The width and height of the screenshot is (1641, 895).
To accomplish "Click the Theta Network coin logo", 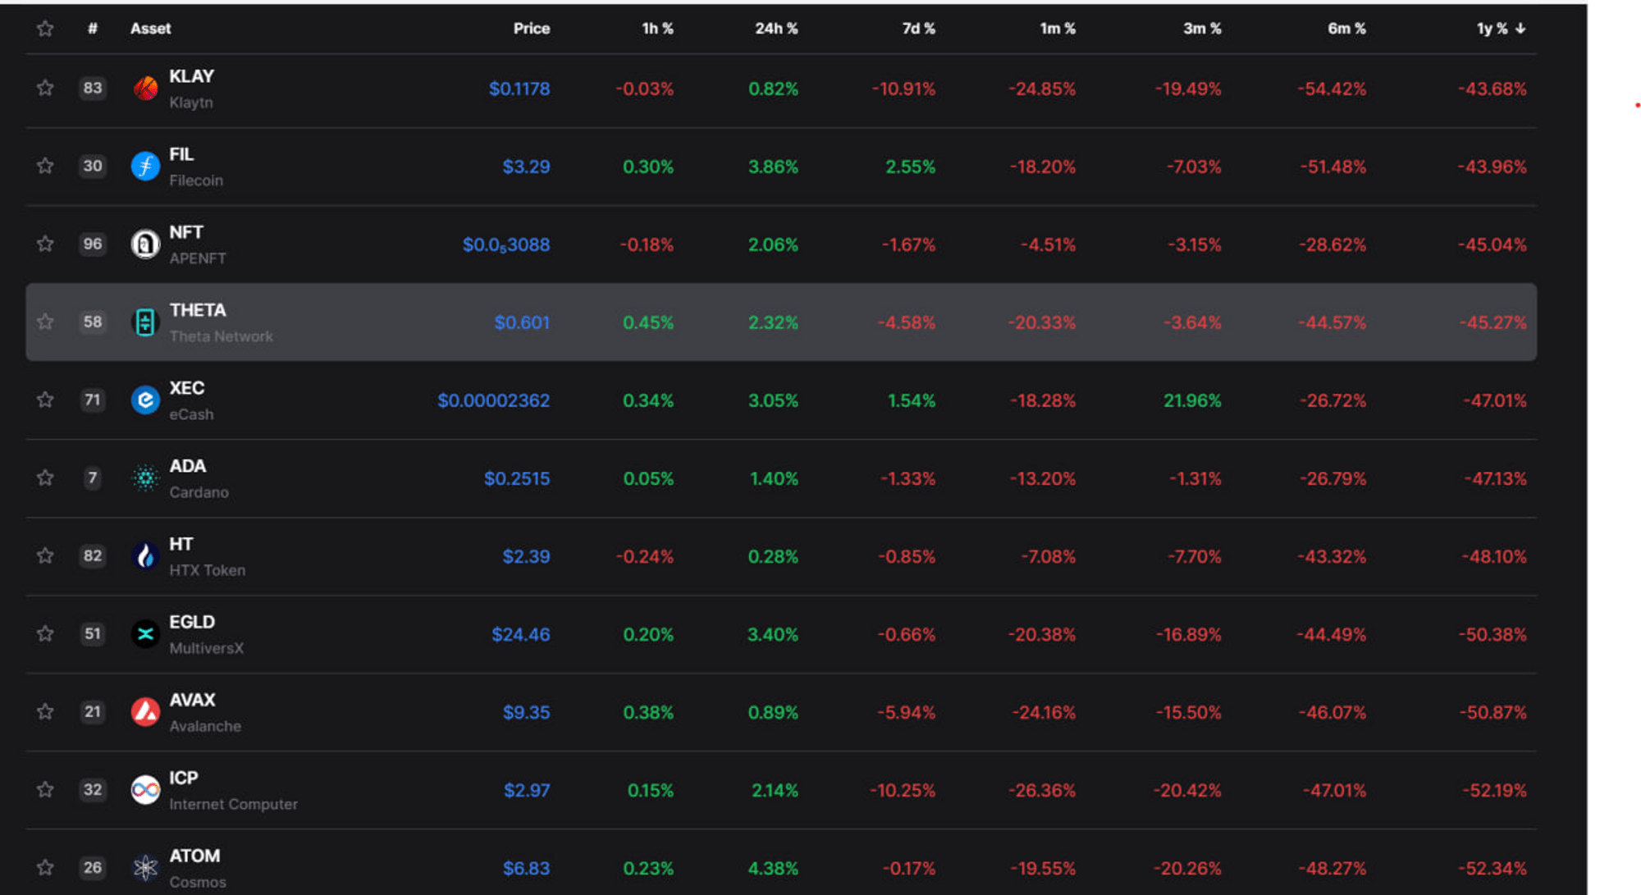I will [145, 322].
